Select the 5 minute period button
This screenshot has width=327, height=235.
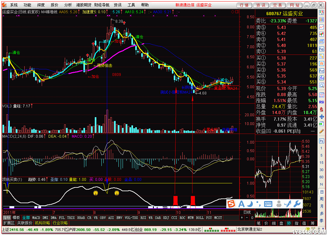coord(321,155)
